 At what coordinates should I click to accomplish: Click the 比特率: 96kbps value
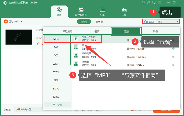(x=136, y=65)
